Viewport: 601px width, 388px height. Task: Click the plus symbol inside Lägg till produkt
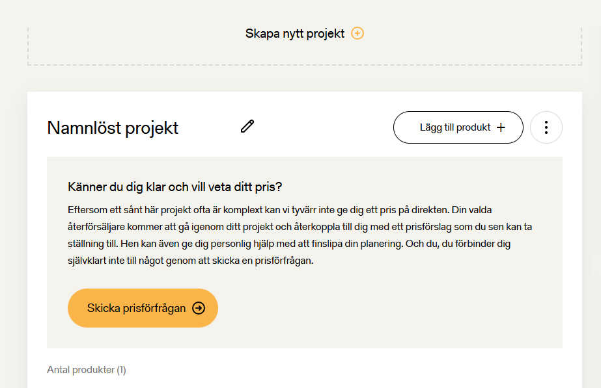coord(501,127)
